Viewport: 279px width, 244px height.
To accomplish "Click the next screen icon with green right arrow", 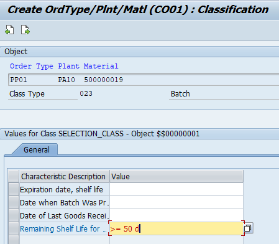I will coord(25,30).
